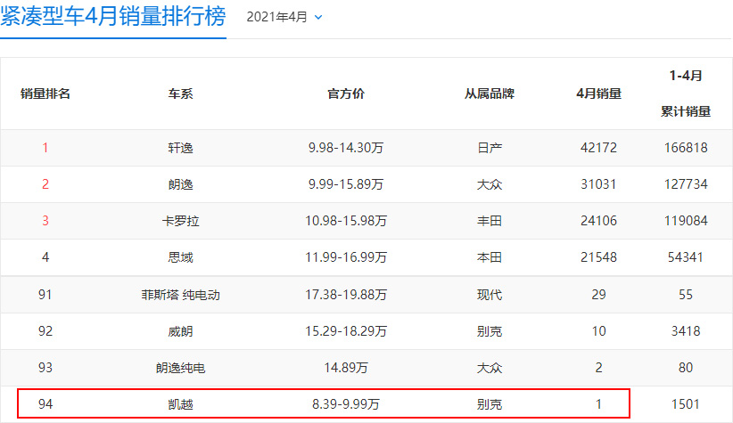The image size is (733, 423).
Task: Select the 紧凑型车4月销量排行榜 tab title
Action: [113, 17]
